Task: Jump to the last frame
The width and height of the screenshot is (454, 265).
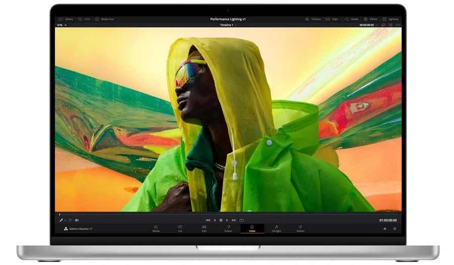Action: point(234,221)
